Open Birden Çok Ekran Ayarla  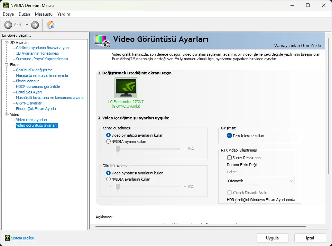pyautogui.click(x=36, y=109)
